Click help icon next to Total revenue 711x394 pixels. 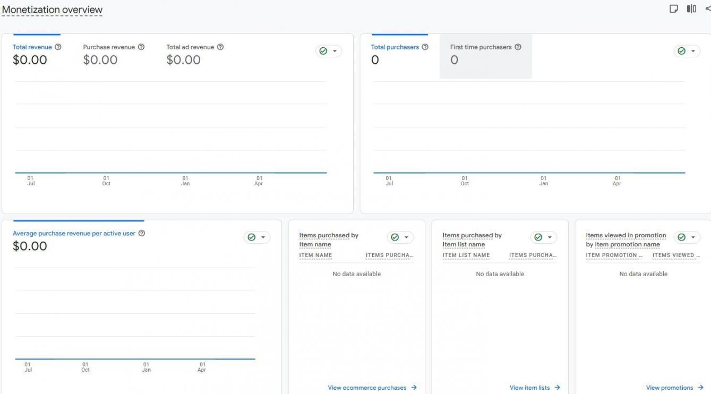[x=58, y=47]
